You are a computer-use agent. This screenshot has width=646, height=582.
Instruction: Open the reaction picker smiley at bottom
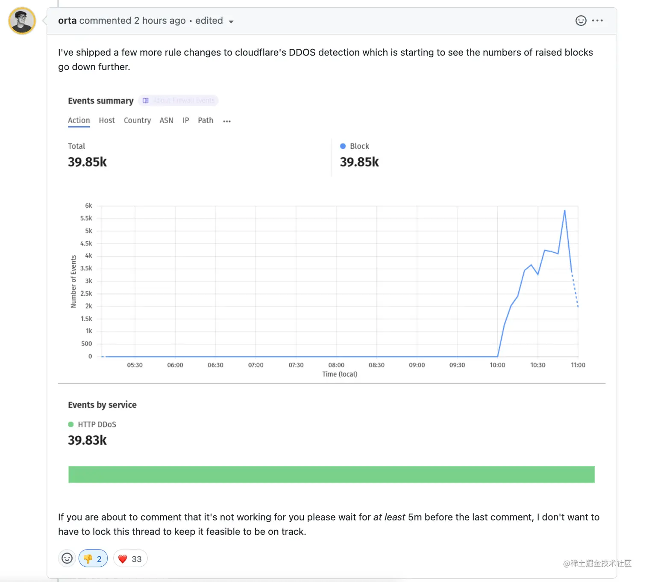[67, 558]
